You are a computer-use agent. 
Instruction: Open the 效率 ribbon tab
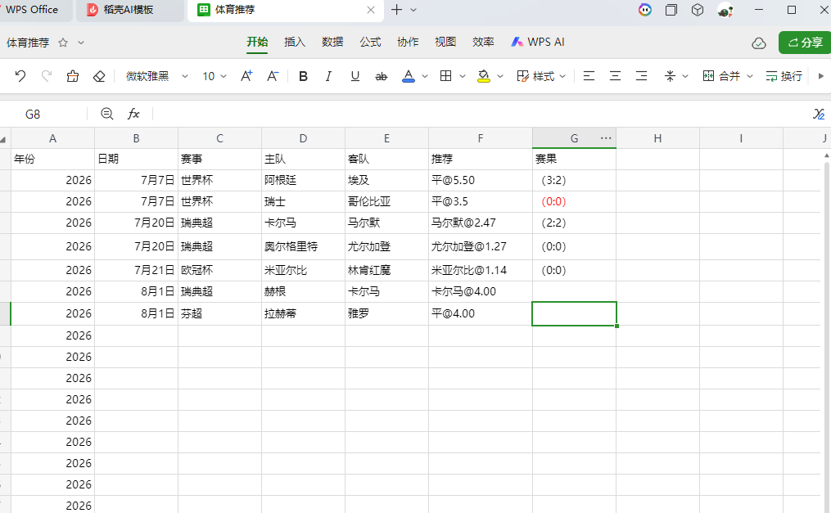click(483, 43)
